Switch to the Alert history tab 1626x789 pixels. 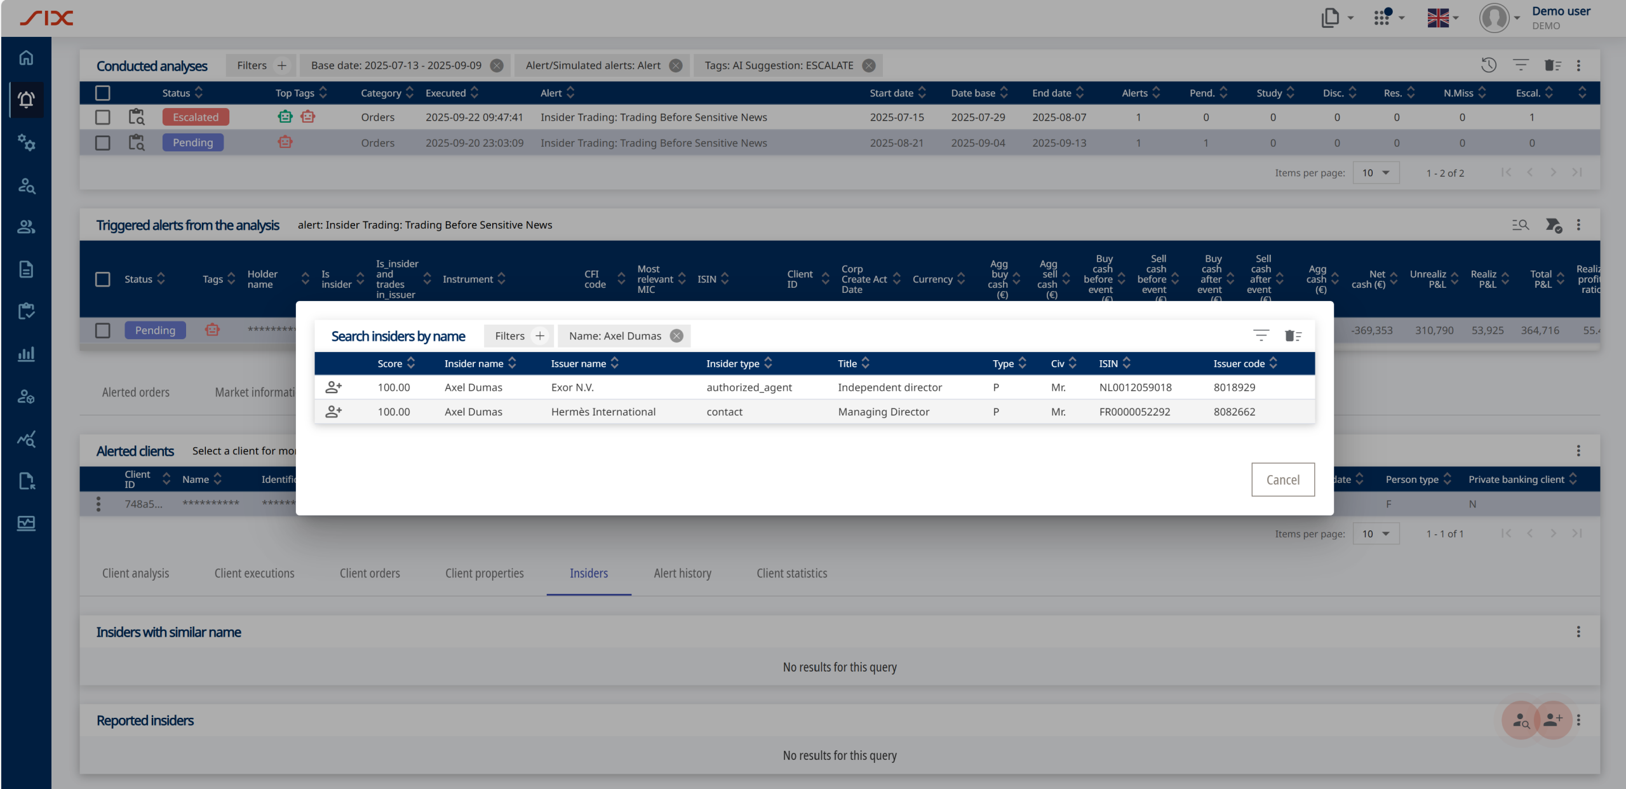pyautogui.click(x=682, y=574)
